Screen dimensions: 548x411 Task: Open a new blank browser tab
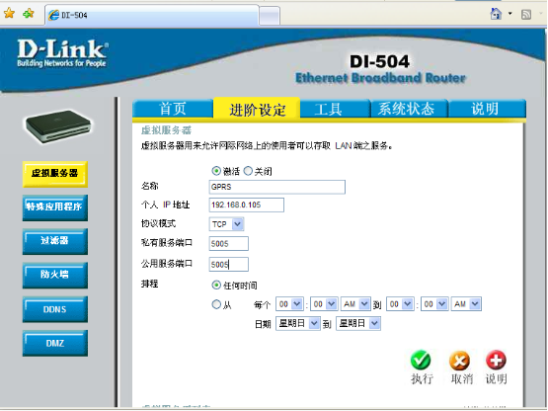click(270, 16)
